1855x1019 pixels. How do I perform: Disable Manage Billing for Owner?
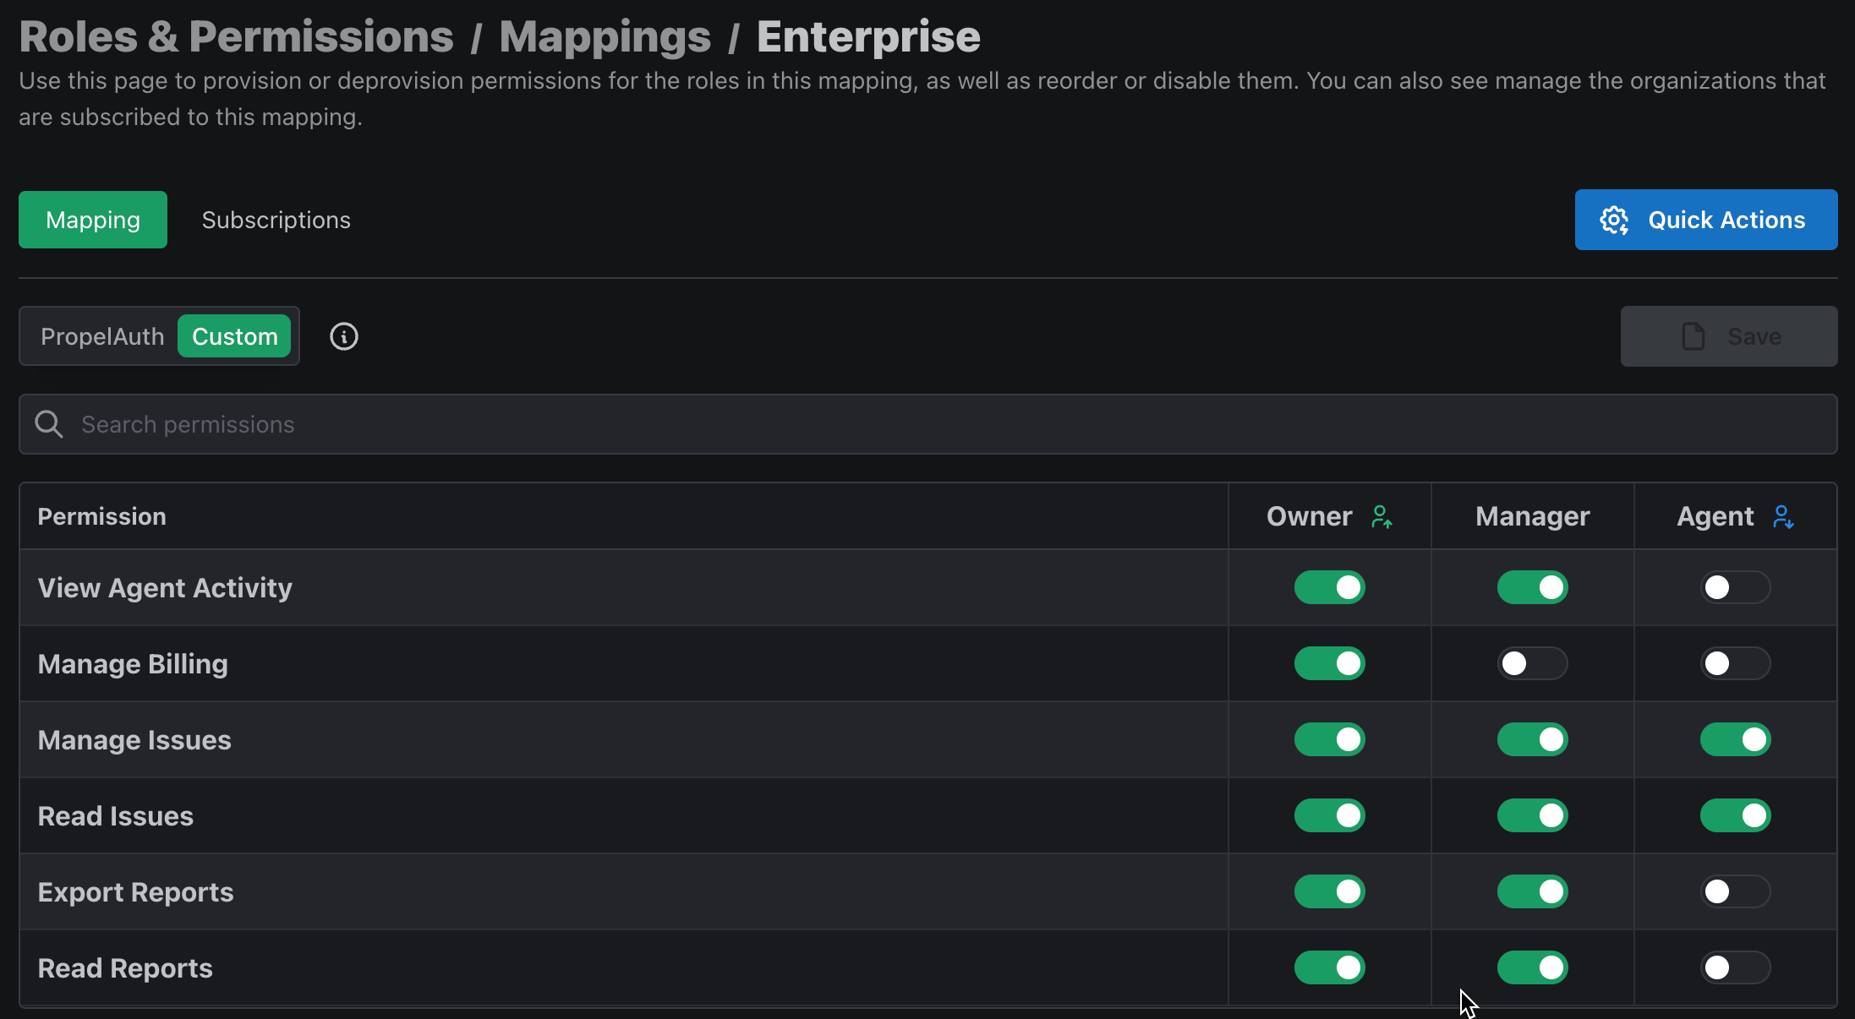[1329, 663]
